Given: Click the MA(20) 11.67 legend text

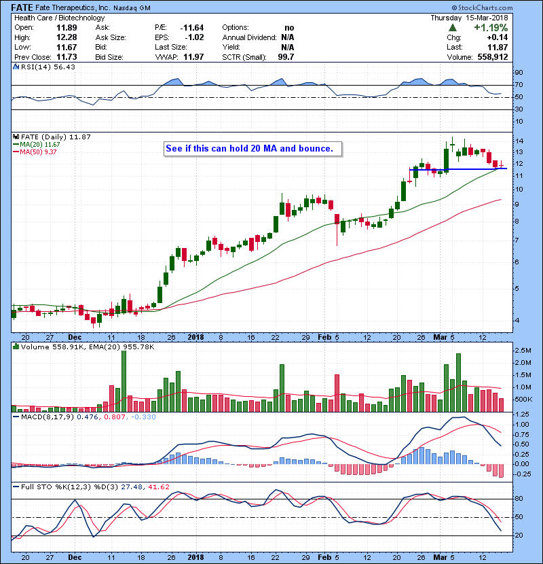Looking at the screenshot, I should [x=40, y=145].
